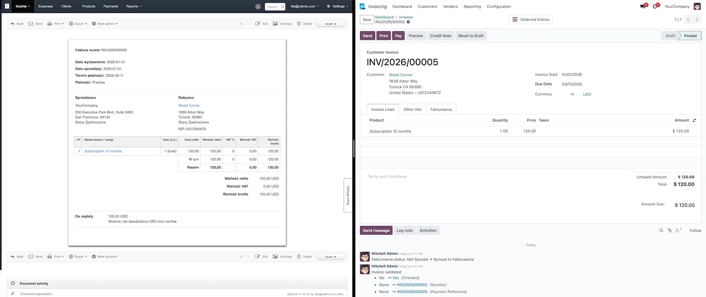Click the Odoo Pay button
Viewport: 706px width, 297px height.
tap(398, 36)
